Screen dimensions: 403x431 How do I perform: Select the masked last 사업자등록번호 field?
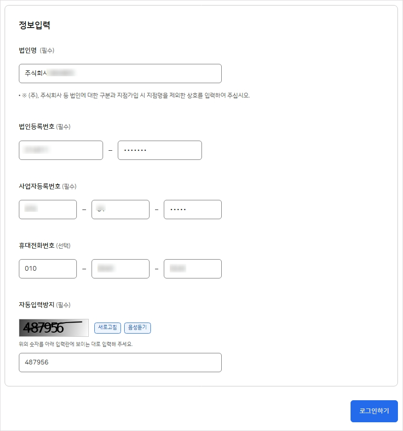pyautogui.click(x=193, y=210)
